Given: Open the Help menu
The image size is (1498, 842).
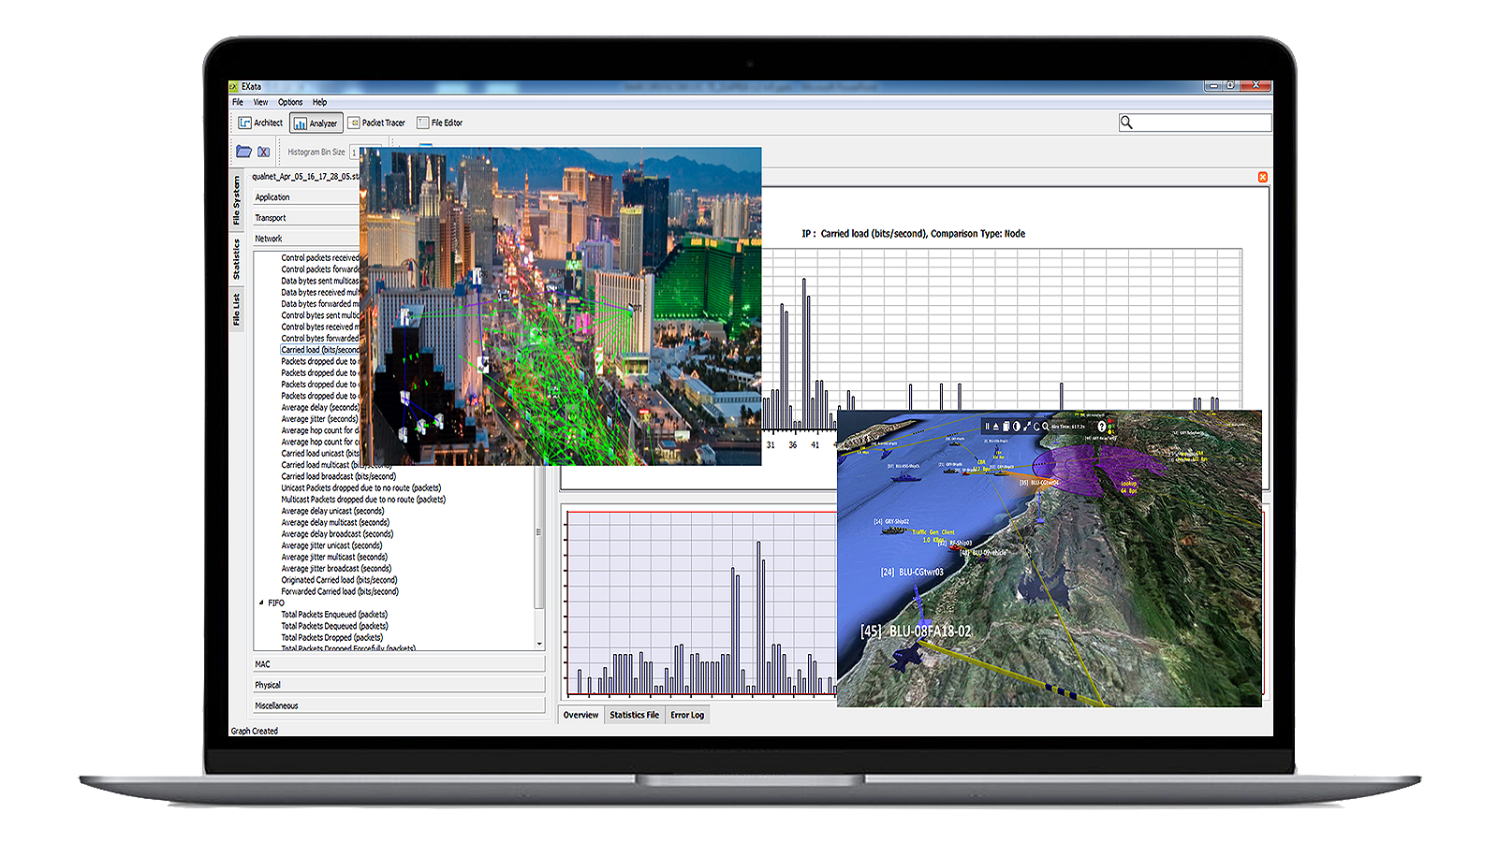Looking at the screenshot, I should 319,102.
